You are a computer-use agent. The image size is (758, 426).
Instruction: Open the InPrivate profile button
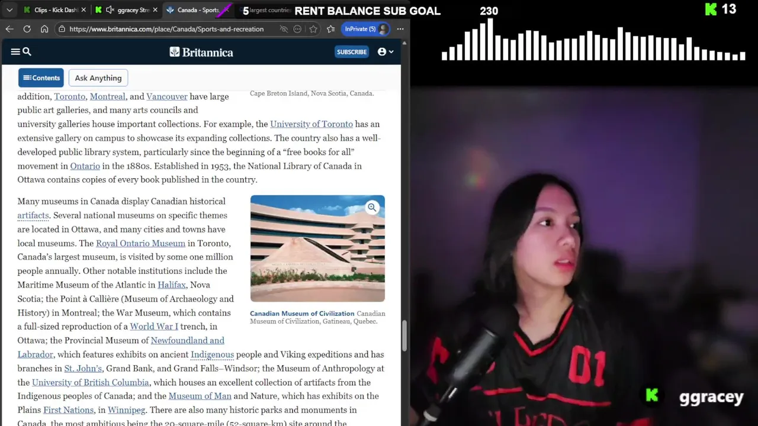click(x=366, y=28)
